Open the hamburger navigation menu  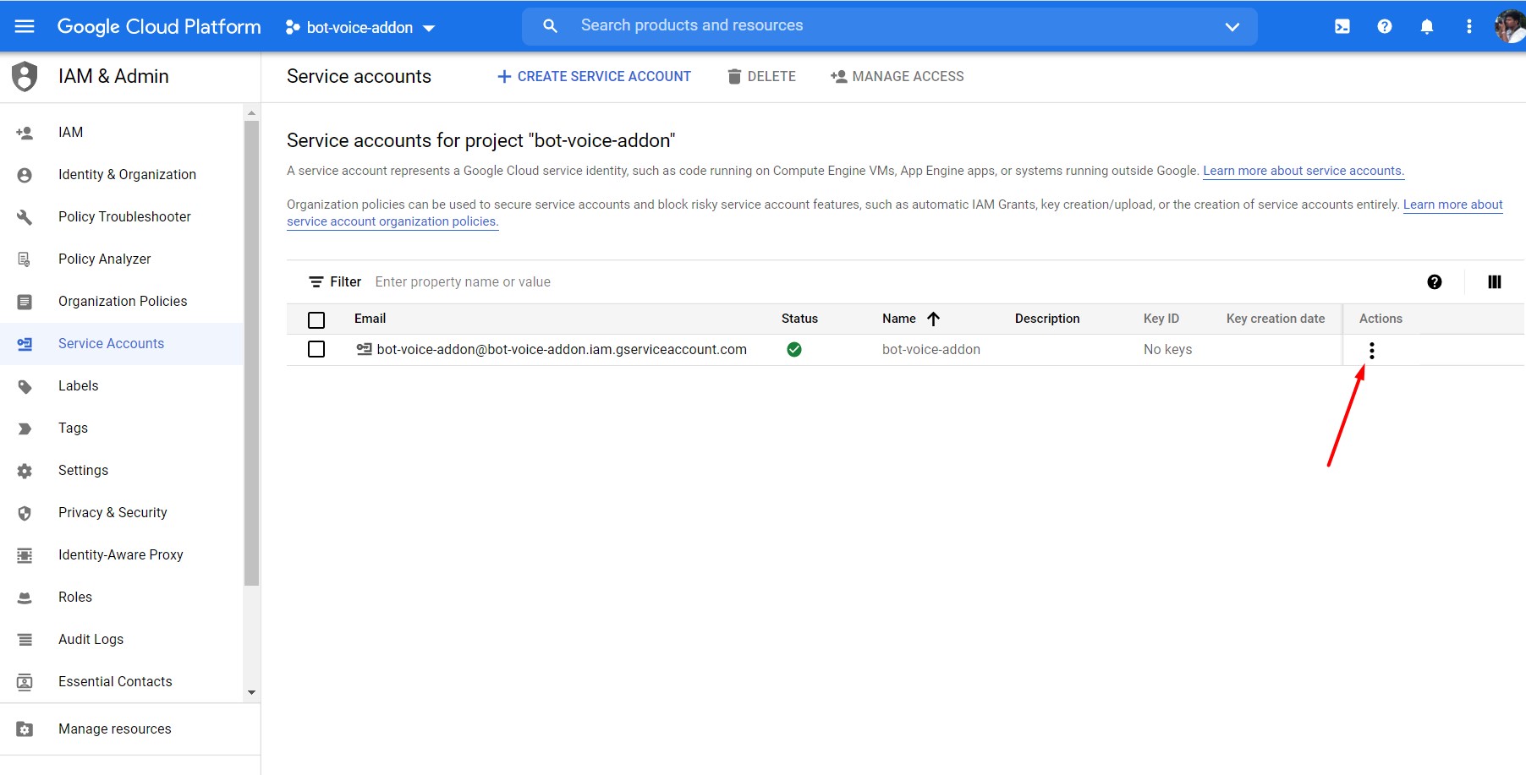click(25, 26)
